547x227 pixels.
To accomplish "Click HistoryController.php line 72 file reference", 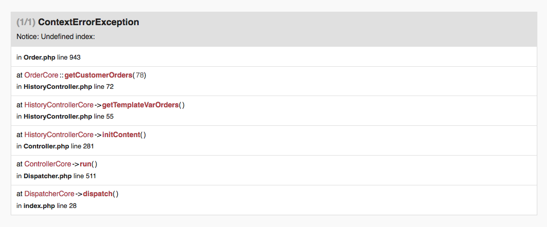I will coord(68,87).
